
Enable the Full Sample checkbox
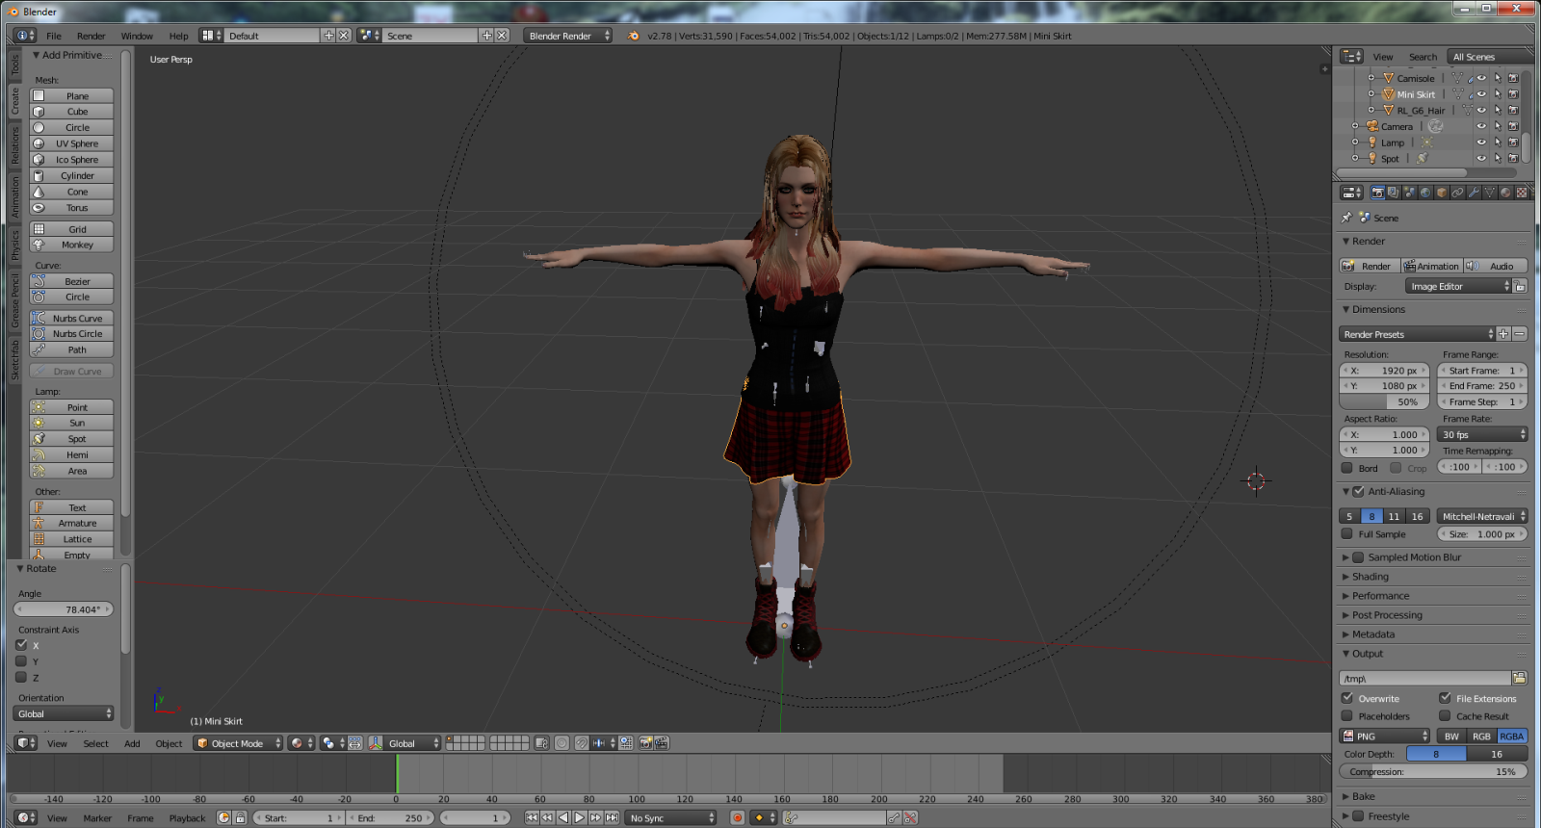[x=1347, y=533]
